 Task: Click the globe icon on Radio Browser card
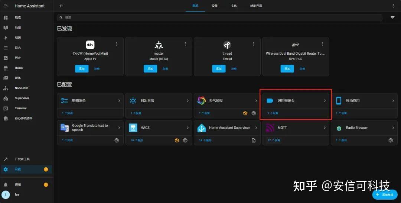click(x=391, y=140)
